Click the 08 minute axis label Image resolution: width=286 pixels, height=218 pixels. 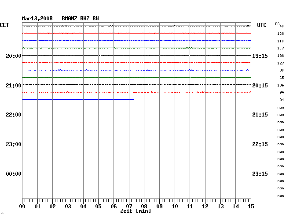point(144,207)
